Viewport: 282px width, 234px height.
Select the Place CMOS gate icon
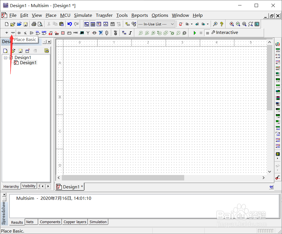(44, 33)
